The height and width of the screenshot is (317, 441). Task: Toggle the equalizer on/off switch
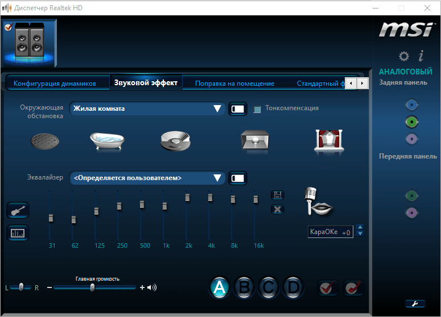tap(238, 178)
